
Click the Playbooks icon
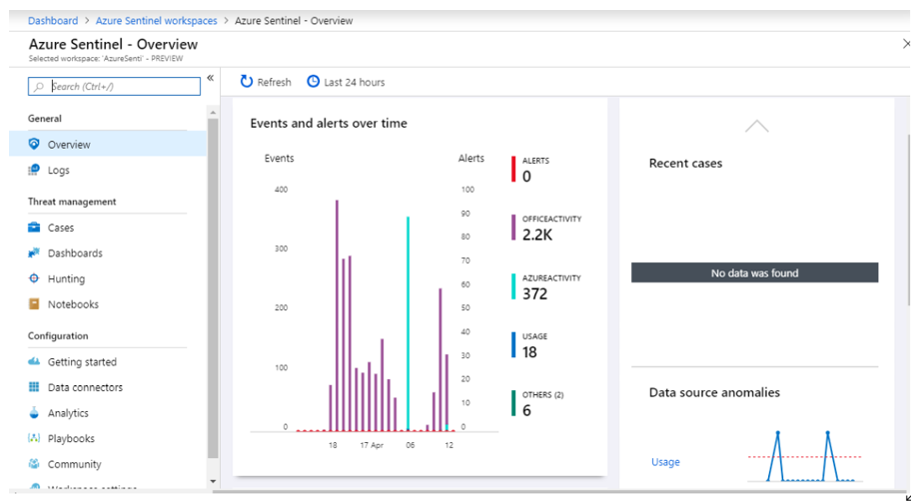click(x=34, y=438)
